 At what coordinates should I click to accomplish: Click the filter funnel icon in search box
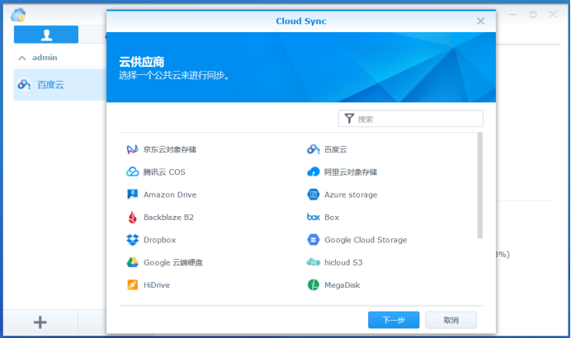[x=349, y=119]
